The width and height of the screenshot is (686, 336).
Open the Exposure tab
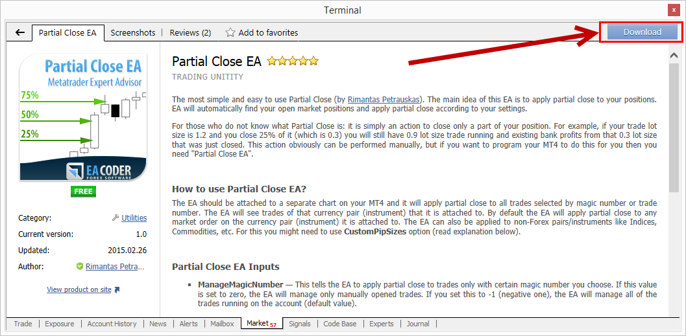[x=60, y=324]
